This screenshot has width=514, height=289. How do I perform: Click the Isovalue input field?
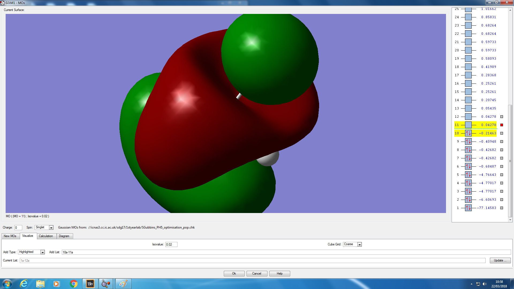(x=171, y=245)
